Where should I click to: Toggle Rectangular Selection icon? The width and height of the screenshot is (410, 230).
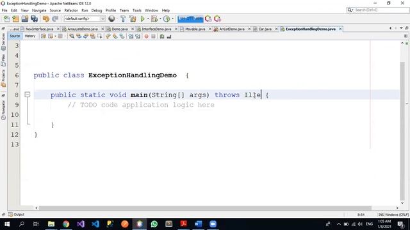pos(100,36)
